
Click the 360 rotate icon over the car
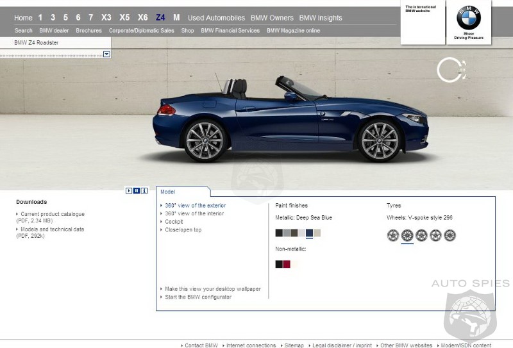[452, 70]
